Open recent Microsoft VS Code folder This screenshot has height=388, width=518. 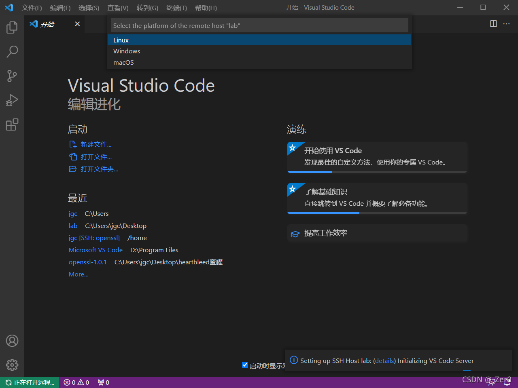(96, 250)
